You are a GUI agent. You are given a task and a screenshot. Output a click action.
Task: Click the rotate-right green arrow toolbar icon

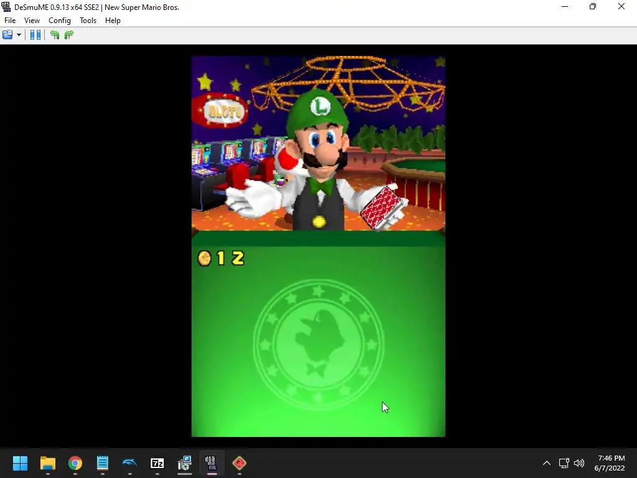[68, 35]
